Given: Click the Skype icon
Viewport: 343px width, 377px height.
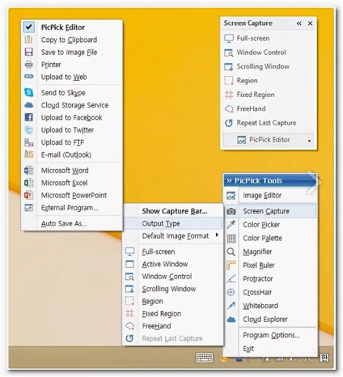Looking at the screenshot, I should [x=29, y=93].
